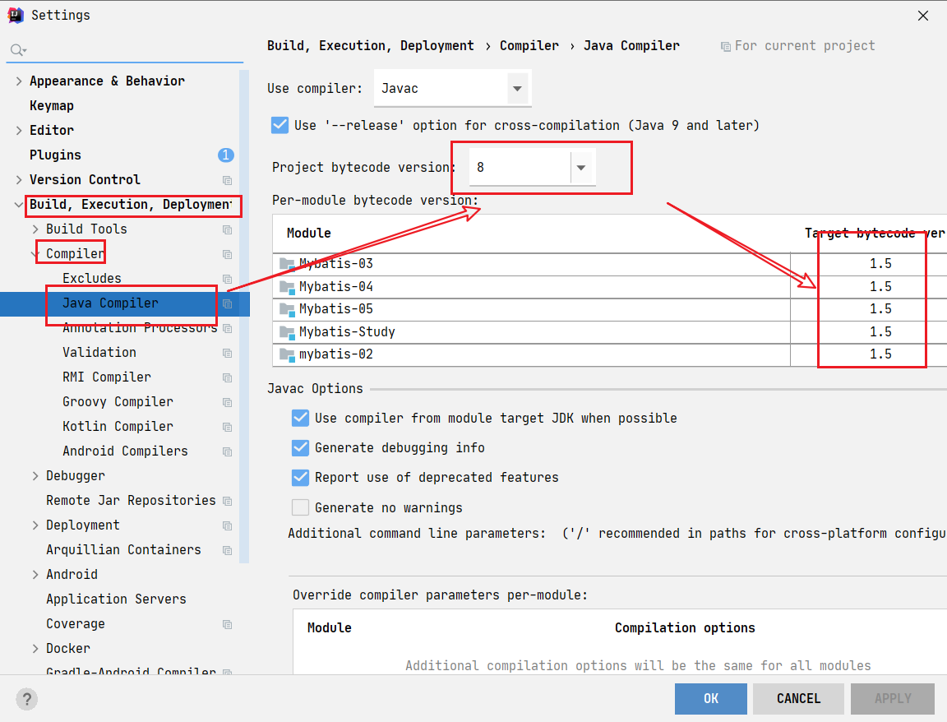Select Annotation Processors under Compiler
The width and height of the screenshot is (947, 722).
[x=140, y=328]
